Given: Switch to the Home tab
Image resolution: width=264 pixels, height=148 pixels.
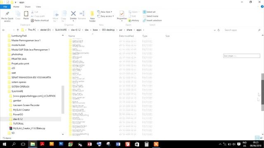Looking at the screenshot, I should click(x=16, y=7).
